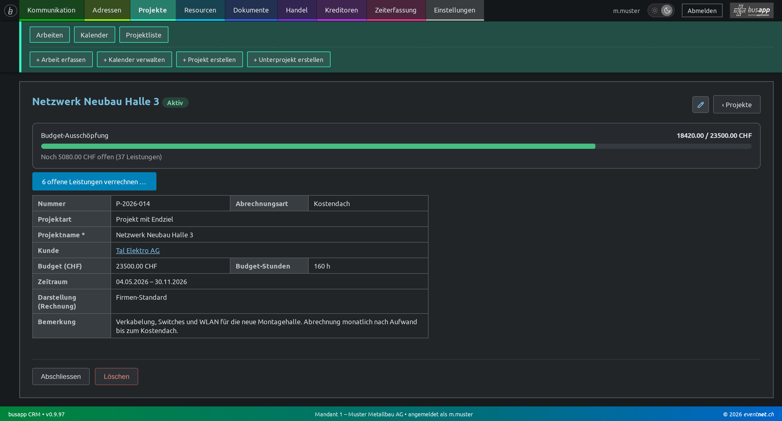Click + Arbeit erfassen
This screenshot has height=421, width=782.
[61, 59]
